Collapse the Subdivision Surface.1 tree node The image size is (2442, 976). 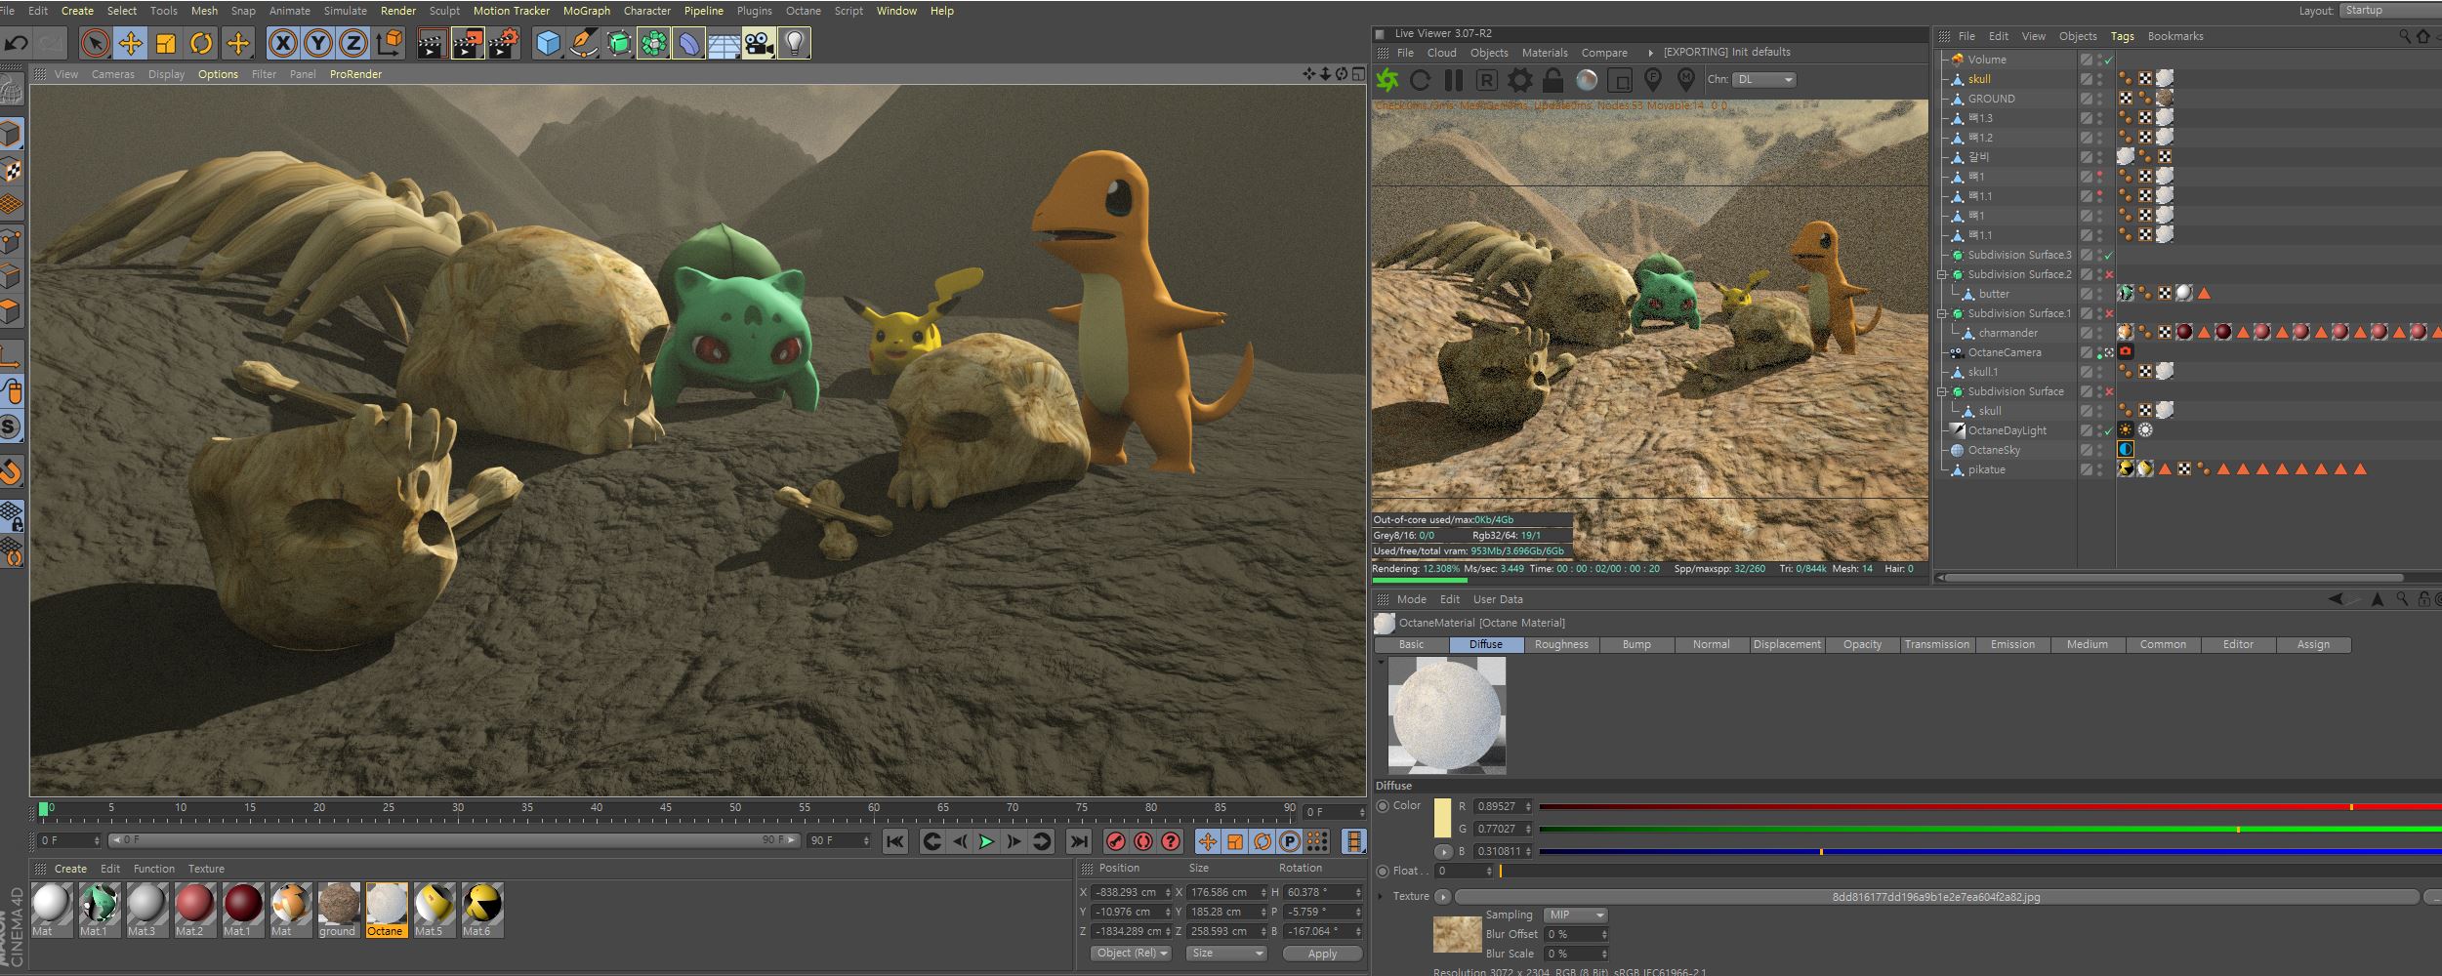pyautogui.click(x=1943, y=314)
